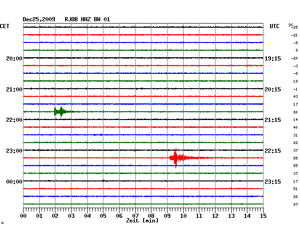Click the DC offset value "14"
The image size is (300, 228).
point(295,120)
